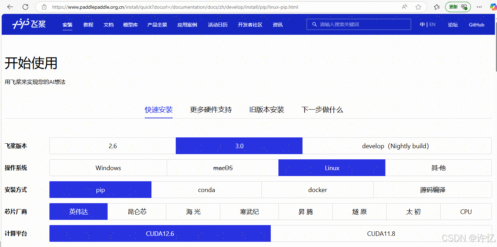Choose docker install method

tap(317, 190)
